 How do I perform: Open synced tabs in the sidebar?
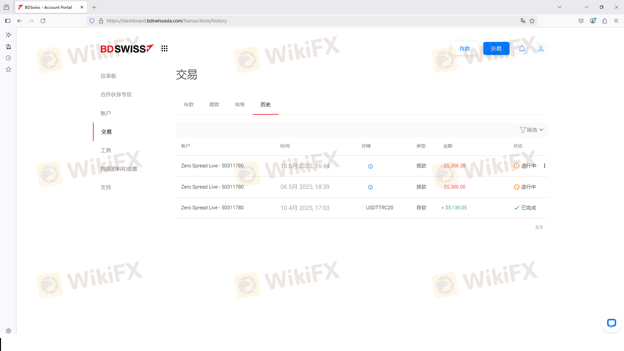[x=8, y=46]
